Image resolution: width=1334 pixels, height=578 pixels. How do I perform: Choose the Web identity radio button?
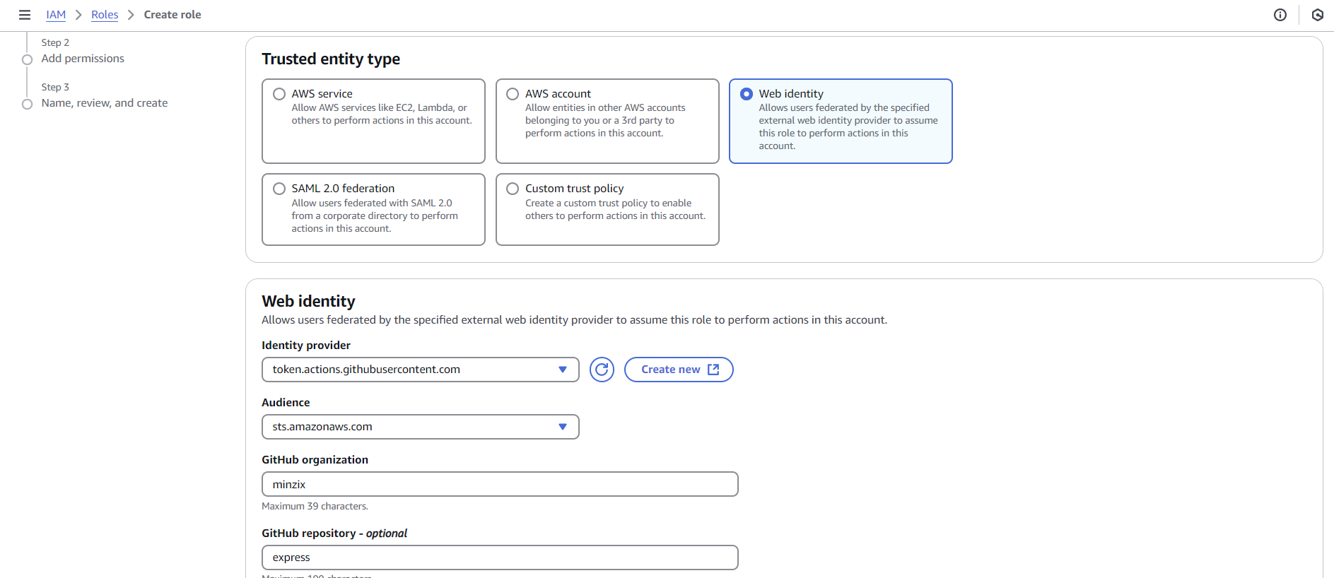tap(747, 94)
